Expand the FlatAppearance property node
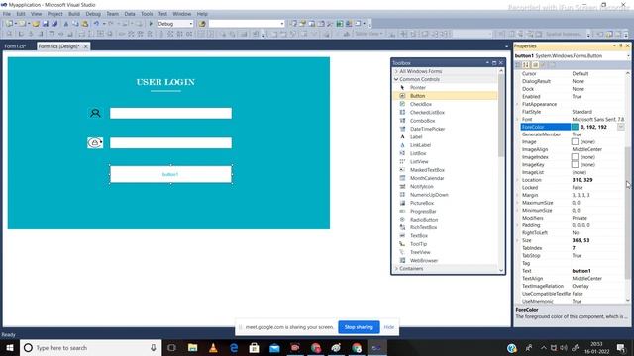This screenshot has width=634, height=356. pyautogui.click(x=517, y=104)
